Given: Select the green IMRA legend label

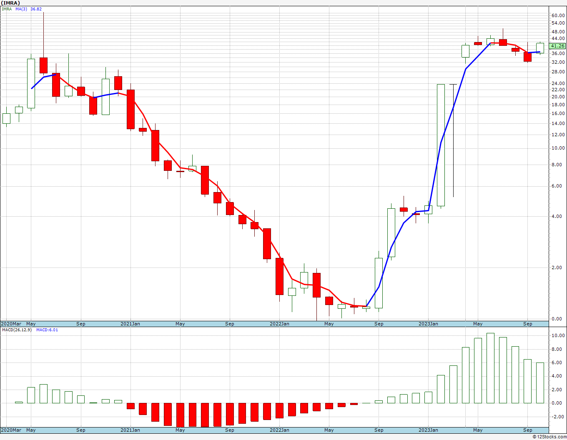Looking at the screenshot, I should [6, 9].
